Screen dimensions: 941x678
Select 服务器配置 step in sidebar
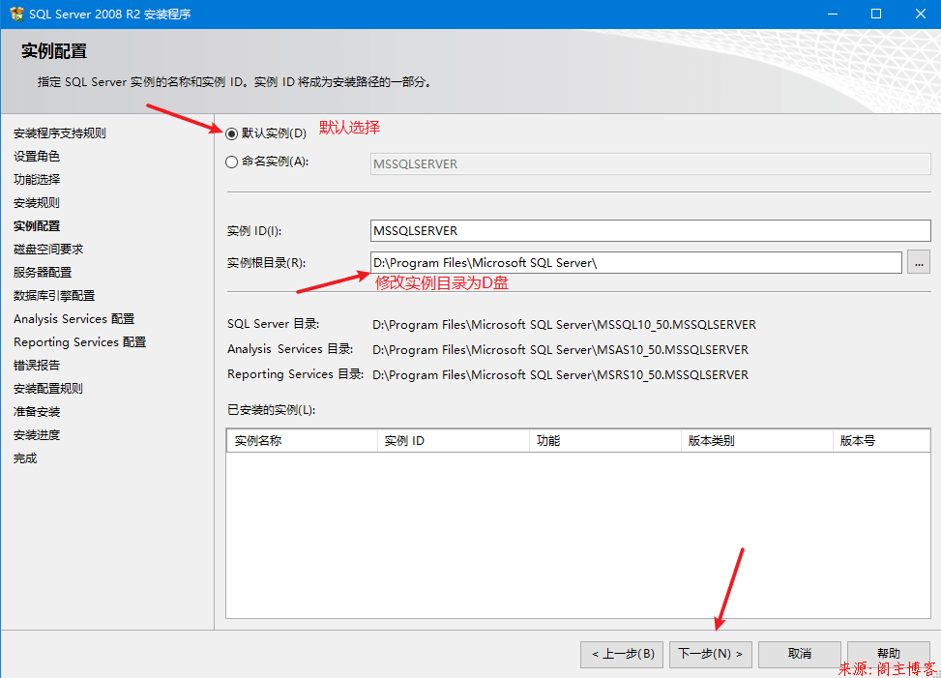[43, 273]
